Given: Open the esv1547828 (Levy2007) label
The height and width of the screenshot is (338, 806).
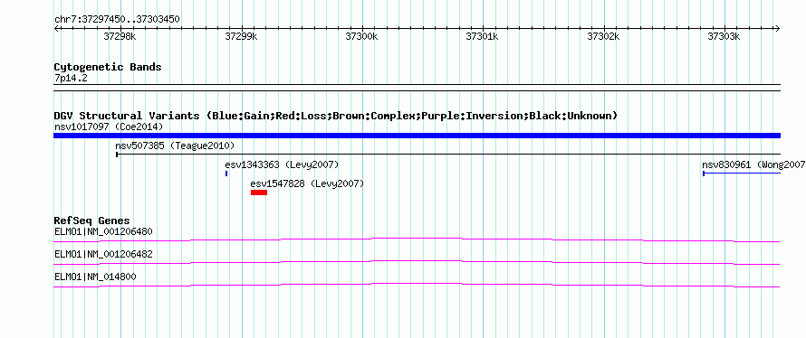Looking at the screenshot, I should pos(307,183).
